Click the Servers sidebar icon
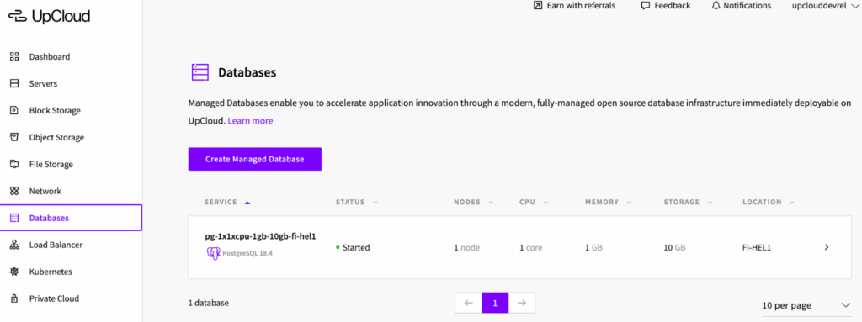This screenshot has width=862, height=322. 15,83
